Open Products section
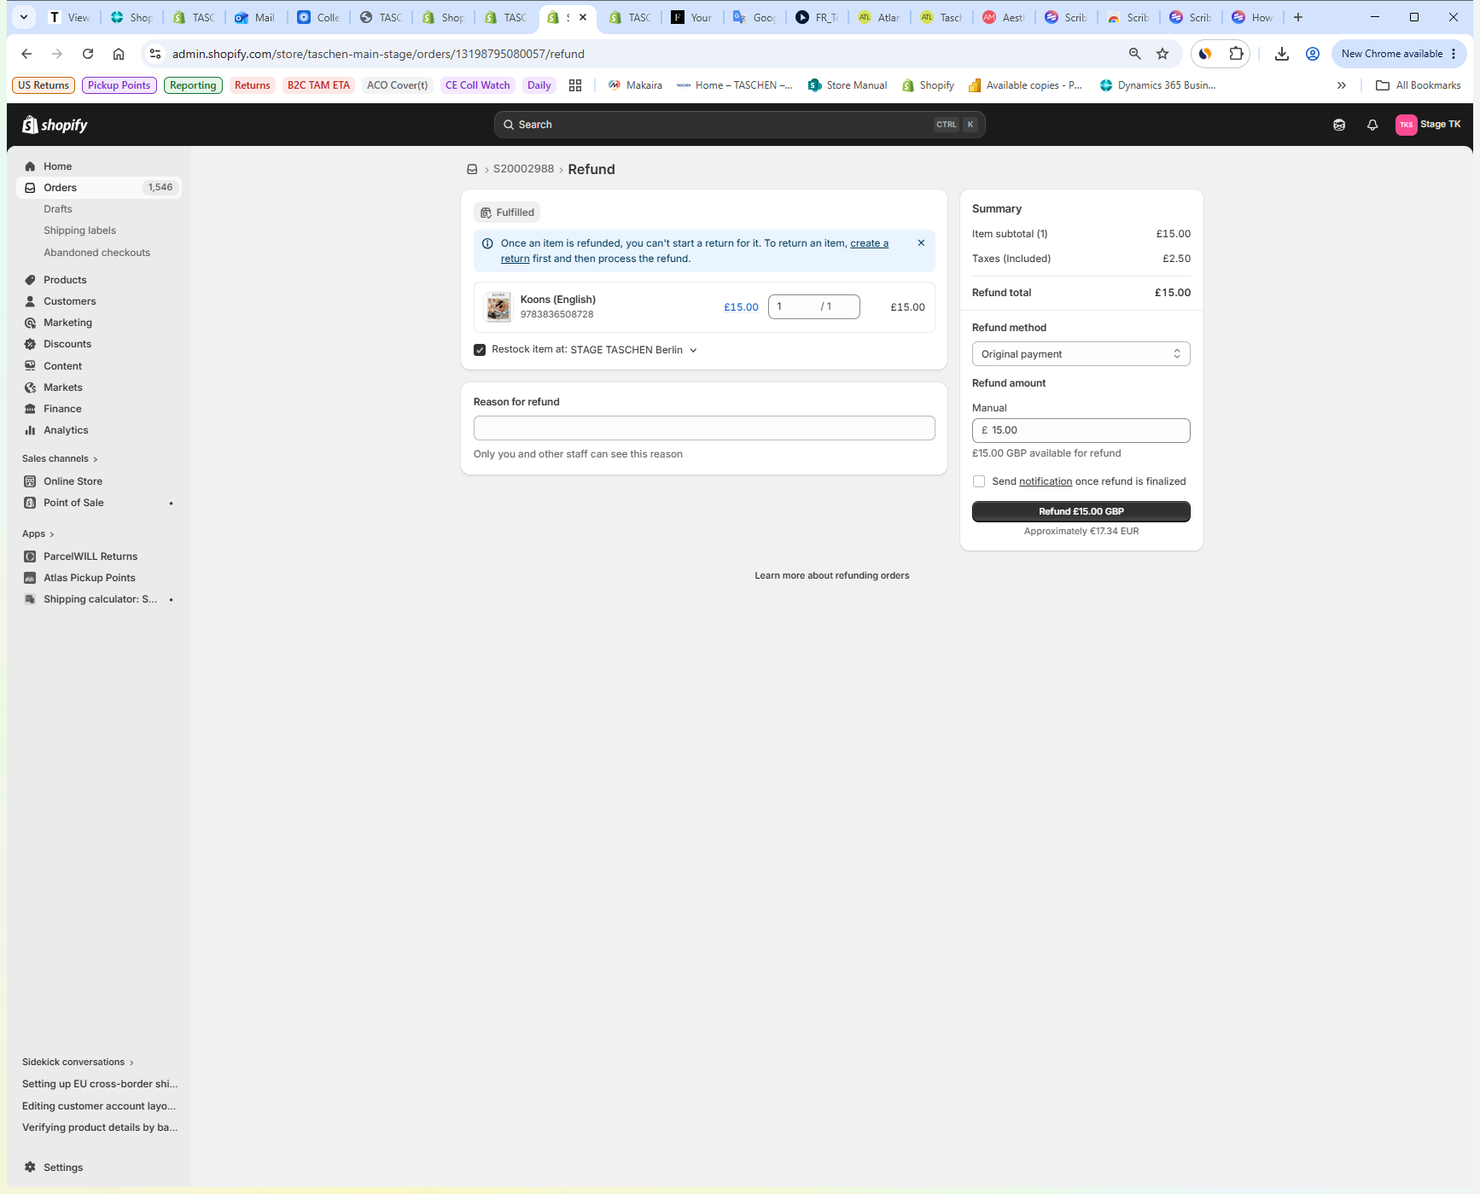This screenshot has width=1480, height=1194. click(65, 280)
